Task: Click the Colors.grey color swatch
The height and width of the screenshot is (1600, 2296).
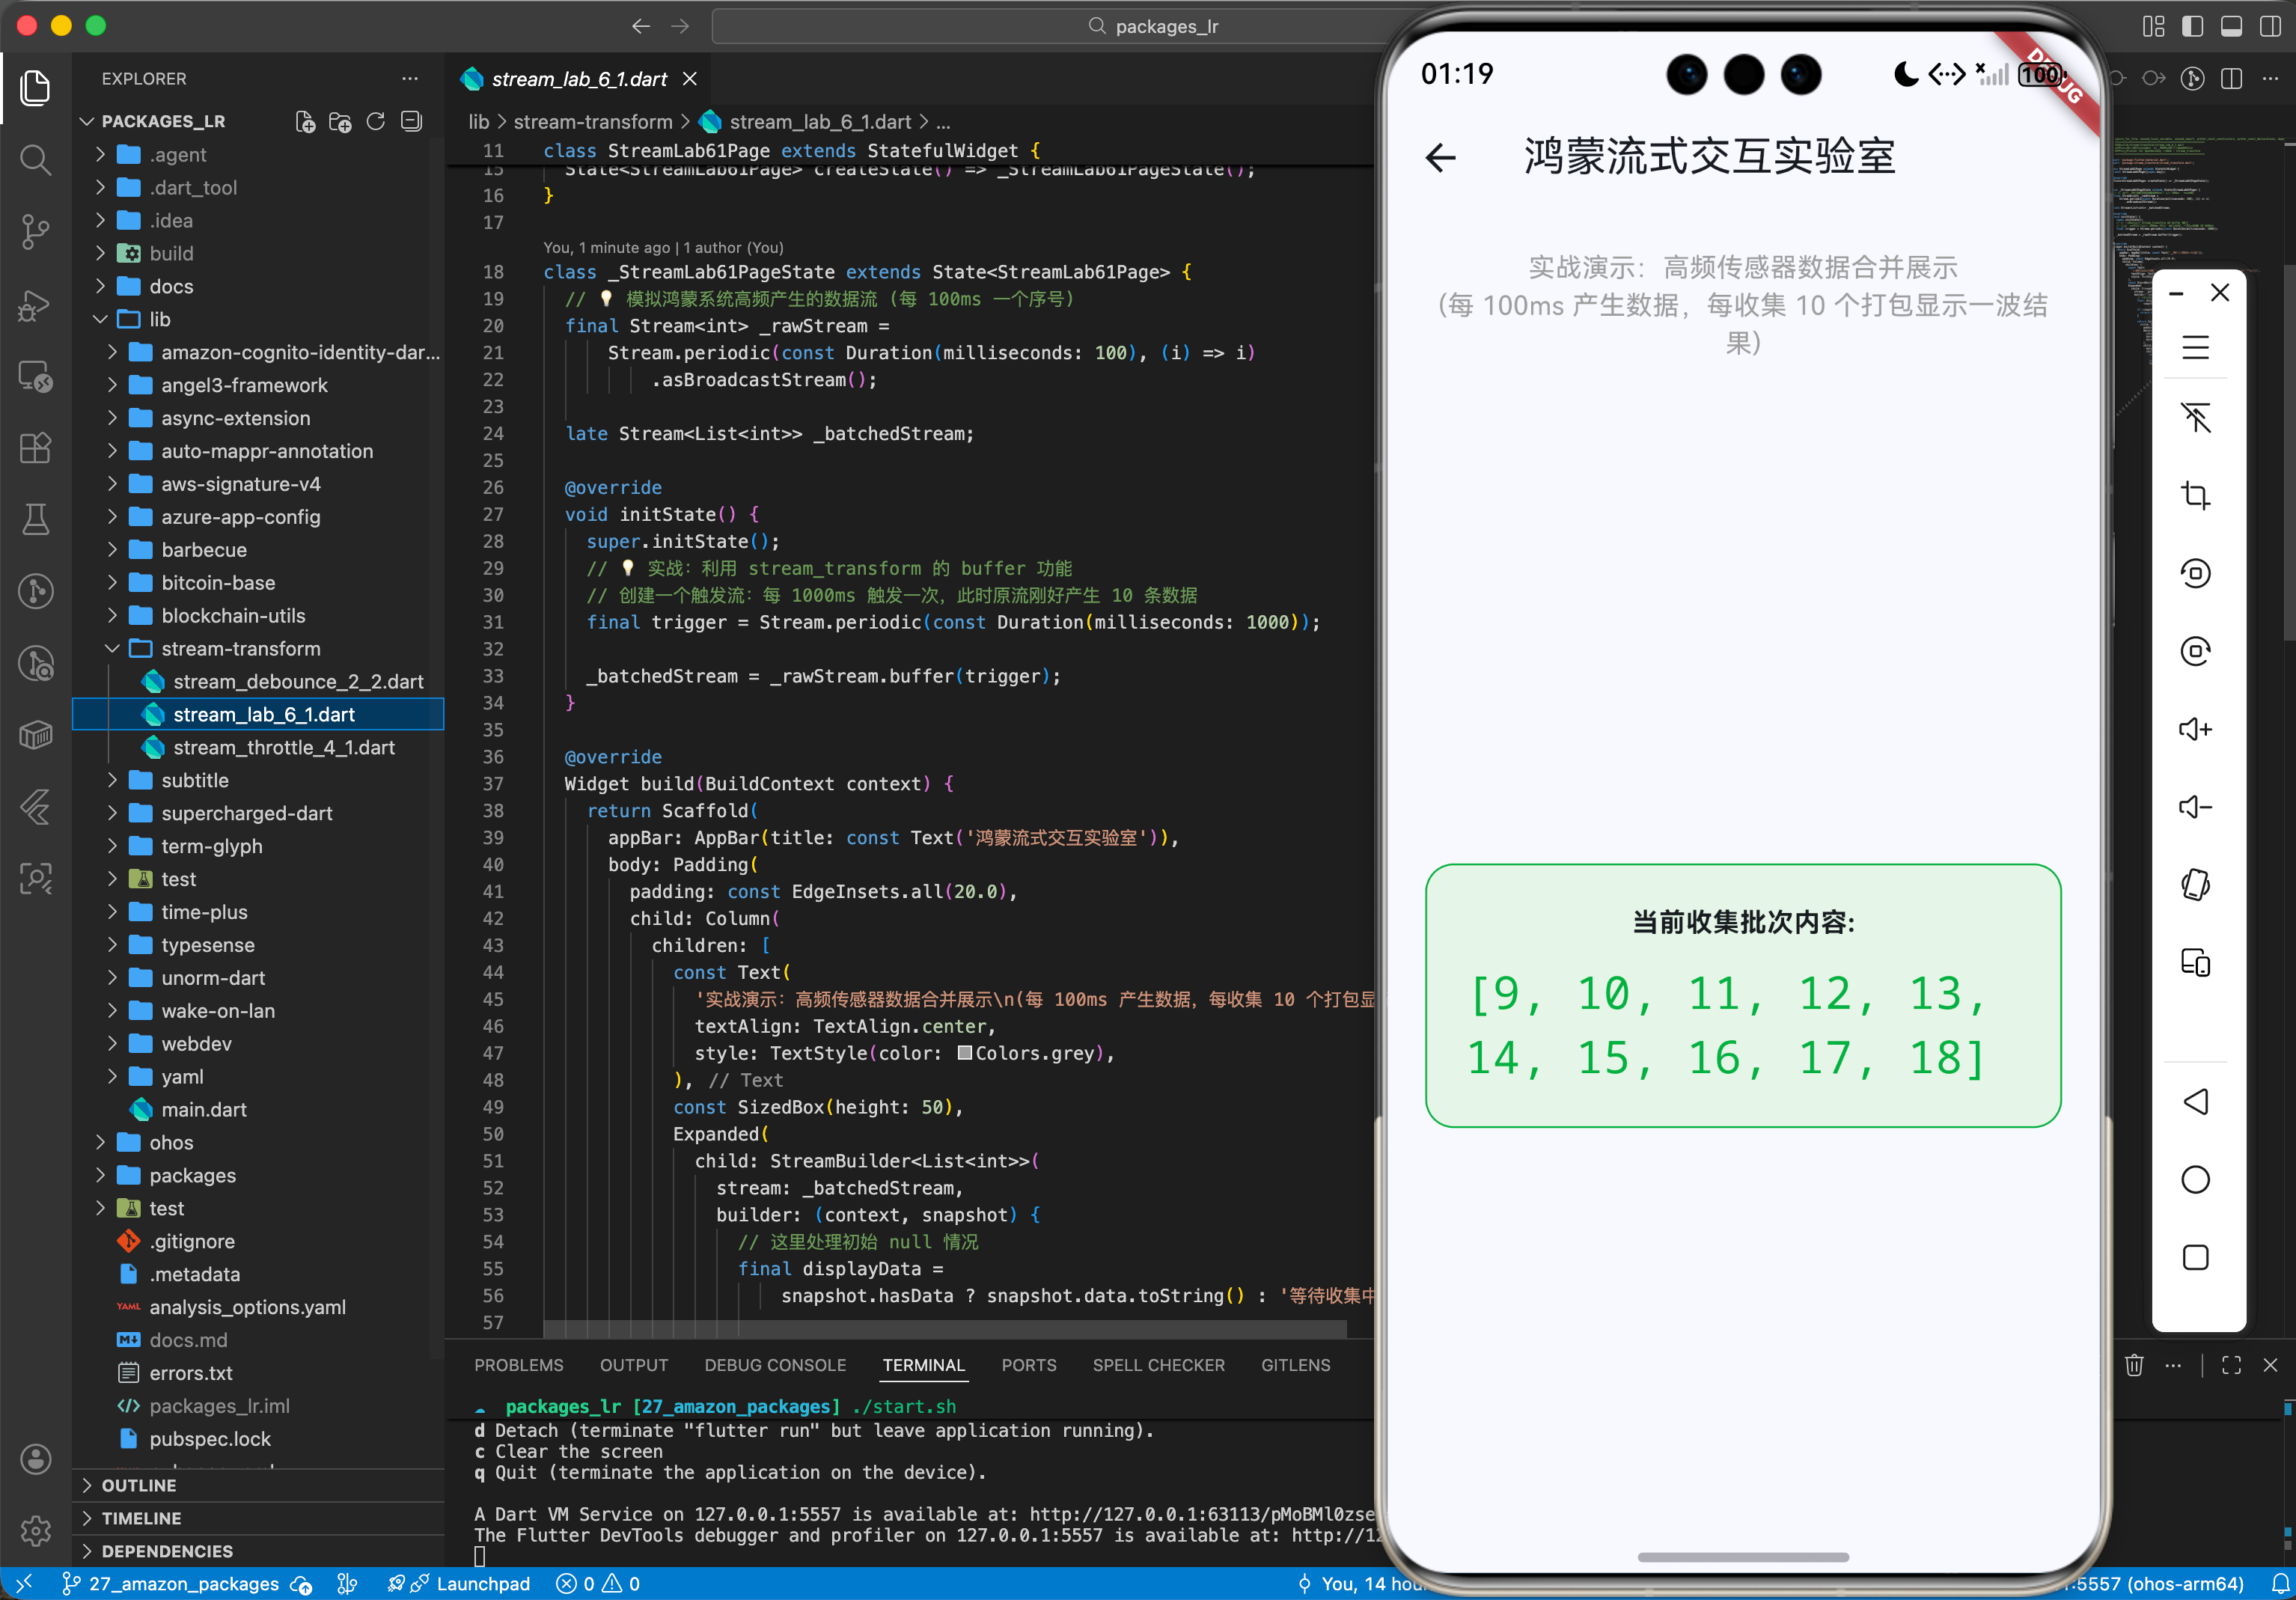Action: (x=964, y=1053)
